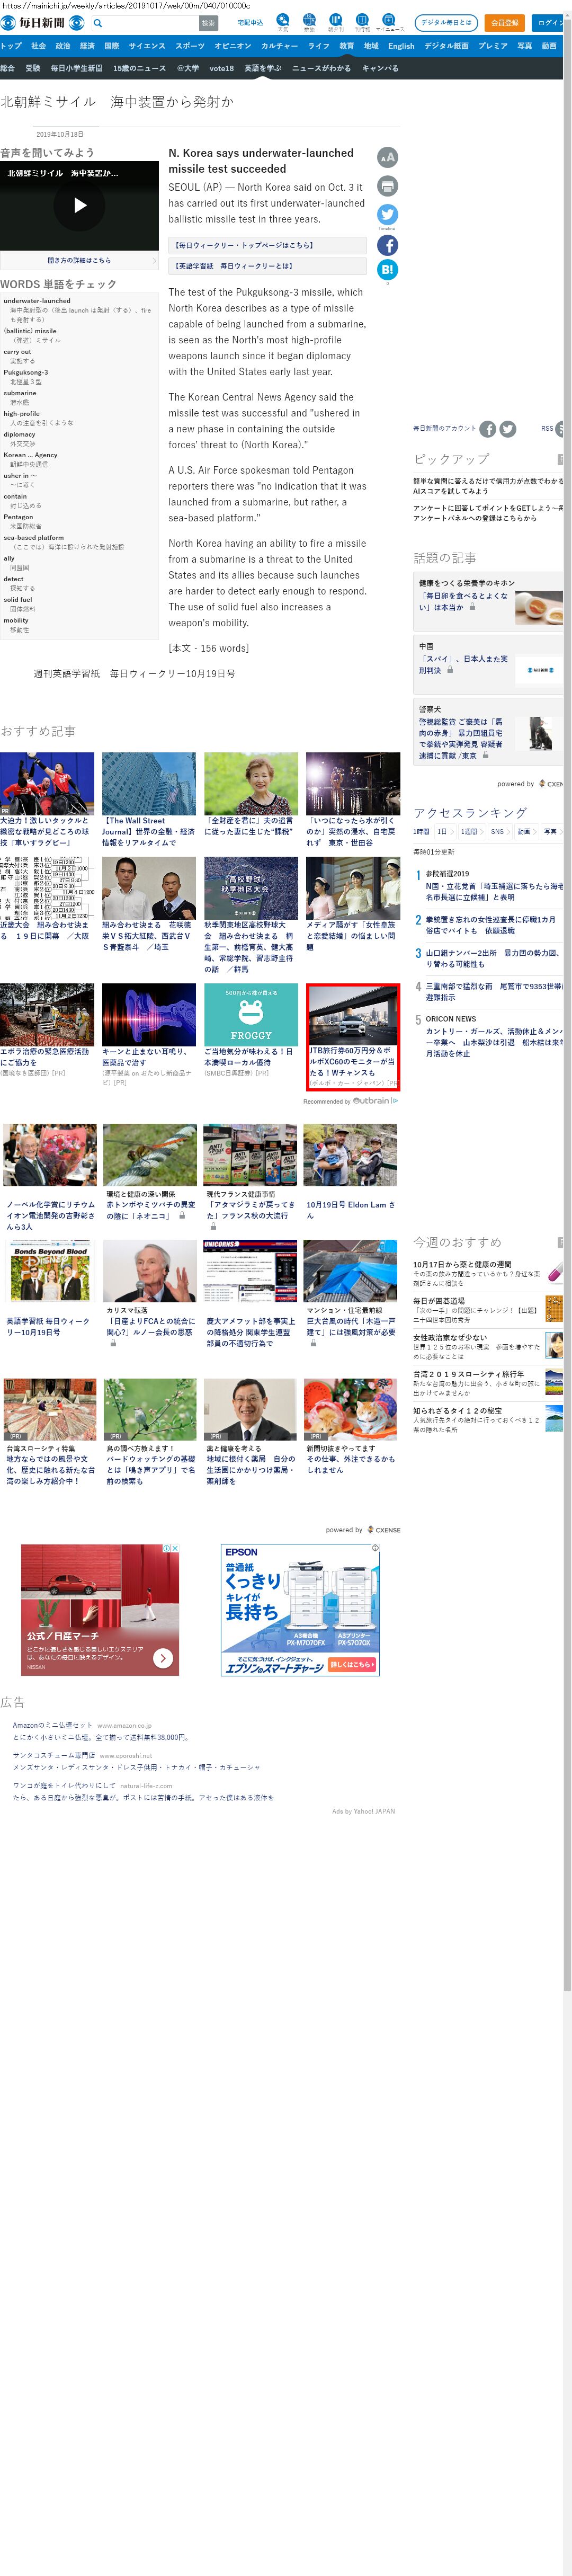Select 15歳のニュース sub-navigation tab
572x2576 pixels.
click(x=139, y=68)
